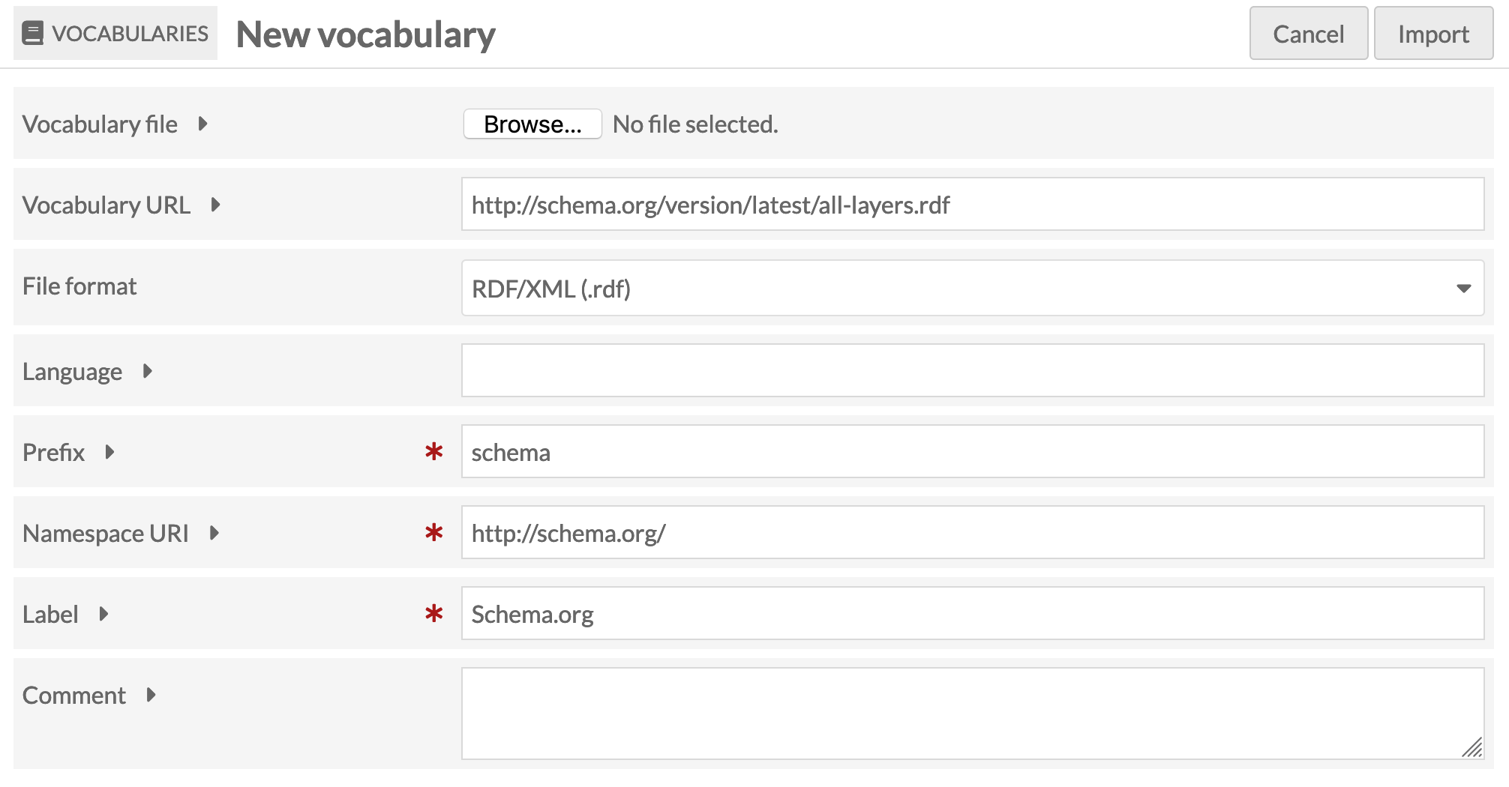
Task: Click the Label field with Schema.org
Action: tap(973, 613)
